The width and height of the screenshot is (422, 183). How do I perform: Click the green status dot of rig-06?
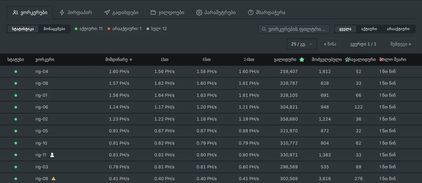point(16,107)
